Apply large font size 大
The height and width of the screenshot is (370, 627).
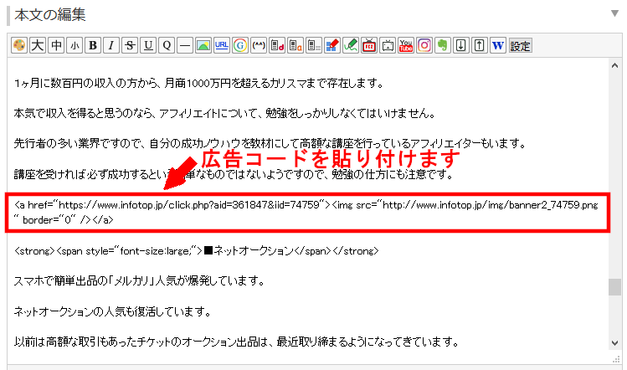pyautogui.click(x=37, y=45)
